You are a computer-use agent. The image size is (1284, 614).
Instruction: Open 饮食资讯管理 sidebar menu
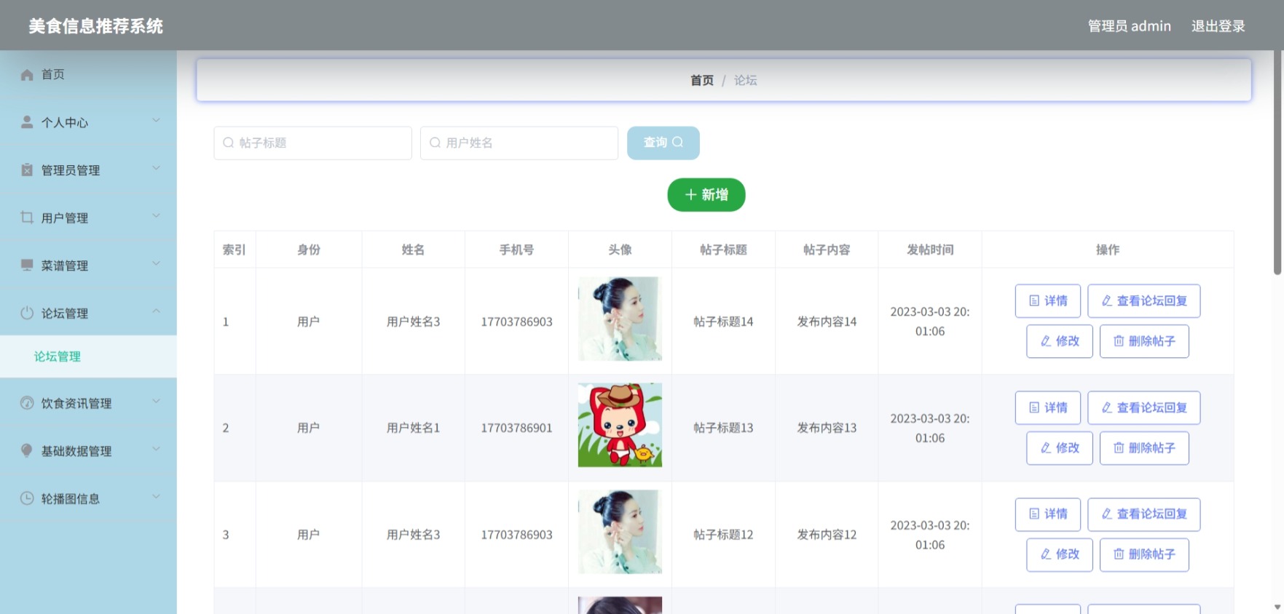point(88,403)
